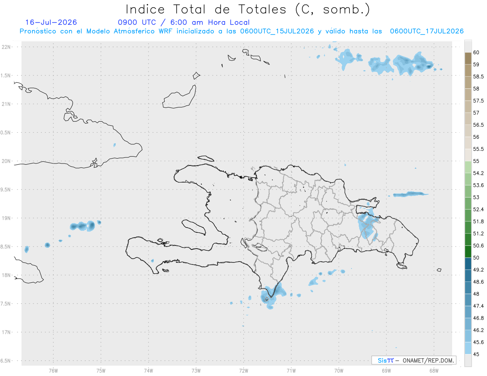Click the legend value "52.4"

point(478,209)
